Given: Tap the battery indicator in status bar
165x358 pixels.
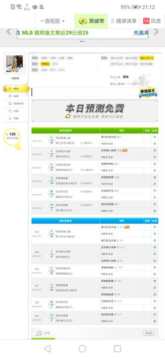Looking at the screenshot, I should [136, 7].
